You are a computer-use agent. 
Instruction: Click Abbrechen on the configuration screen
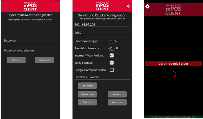pyautogui.click(x=117, y=102)
